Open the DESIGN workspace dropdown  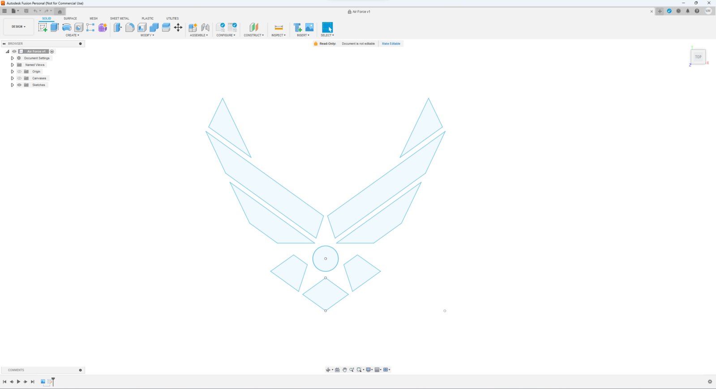[18, 27]
